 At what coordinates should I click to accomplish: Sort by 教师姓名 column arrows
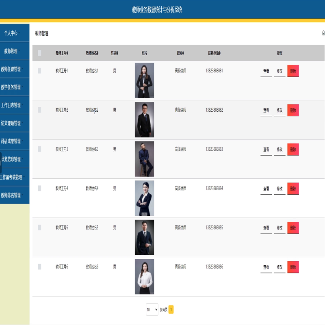click(x=97, y=53)
